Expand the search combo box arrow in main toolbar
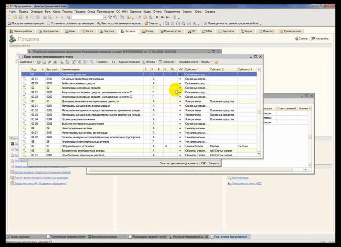This screenshot has height=247, width=341. (105, 17)
